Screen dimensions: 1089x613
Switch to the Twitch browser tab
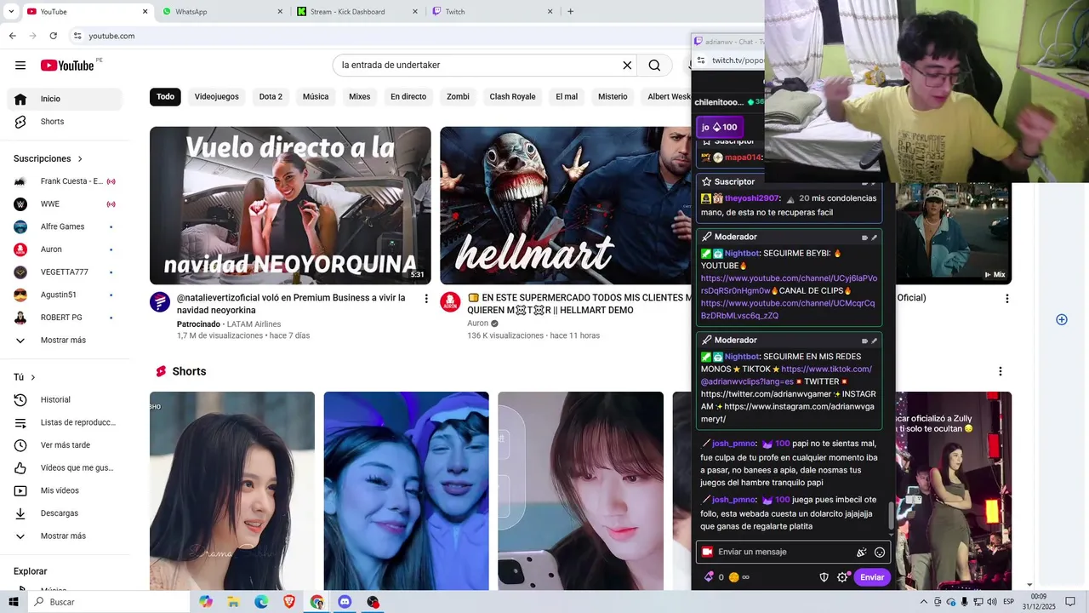pos(493,12)
